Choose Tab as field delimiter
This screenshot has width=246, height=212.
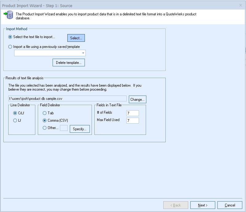pyautogui.click(x=45, y=113)
